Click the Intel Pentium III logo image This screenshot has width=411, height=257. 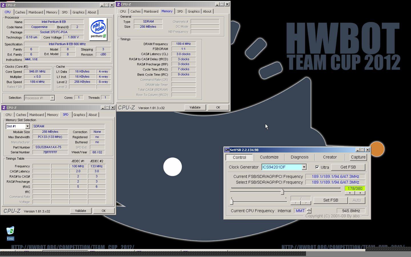tap(98, 29)
